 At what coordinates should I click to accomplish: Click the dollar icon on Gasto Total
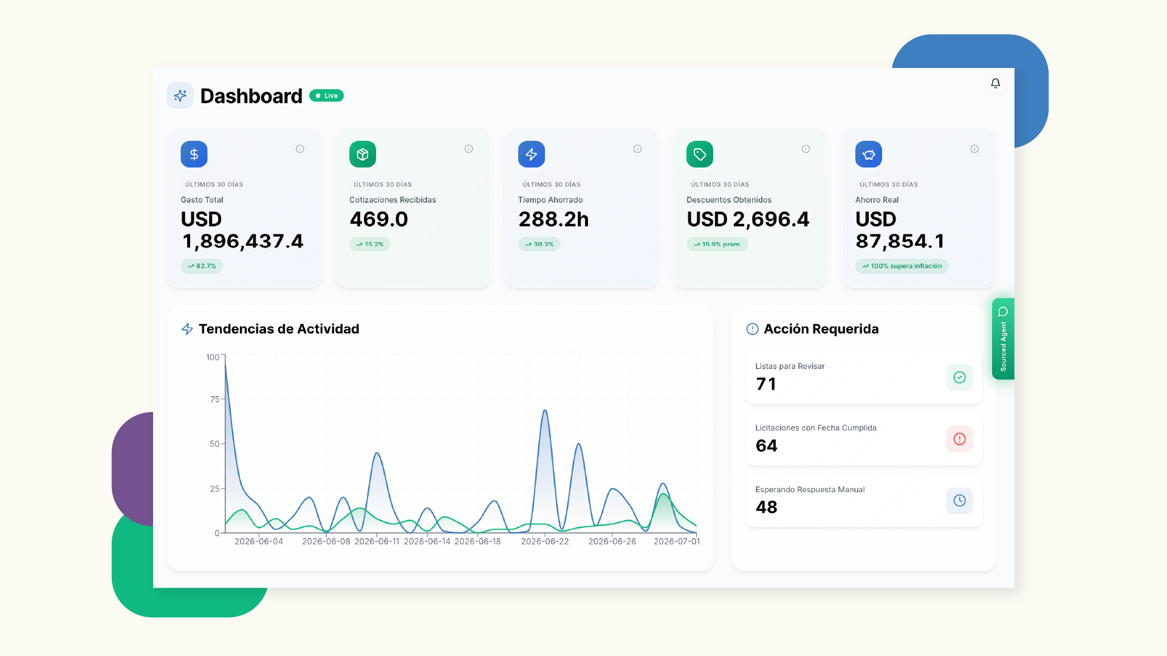(194, 154)
